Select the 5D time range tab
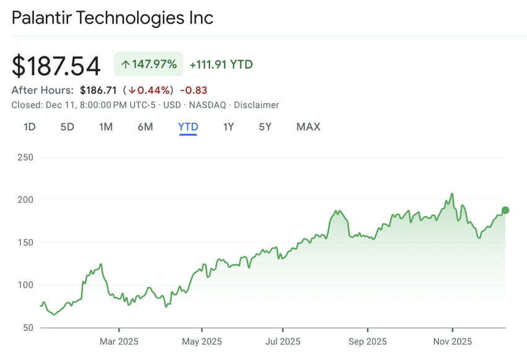Image resolution: width=527 pixels, height=357 pixels. tap(67, 127)
